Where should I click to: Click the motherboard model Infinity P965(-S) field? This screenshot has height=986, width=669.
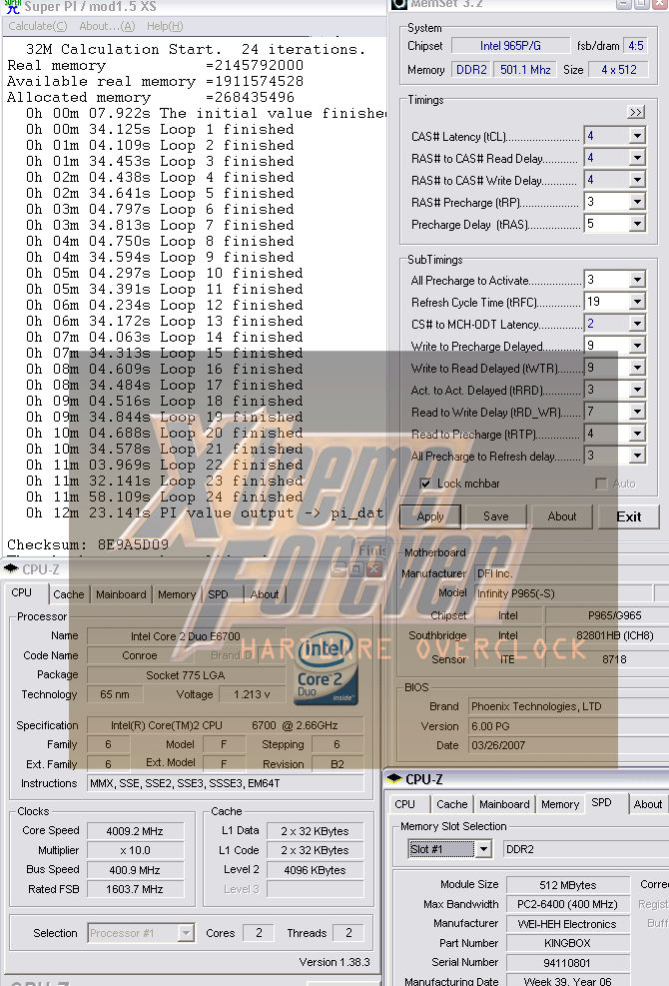[x=563, y=593]
